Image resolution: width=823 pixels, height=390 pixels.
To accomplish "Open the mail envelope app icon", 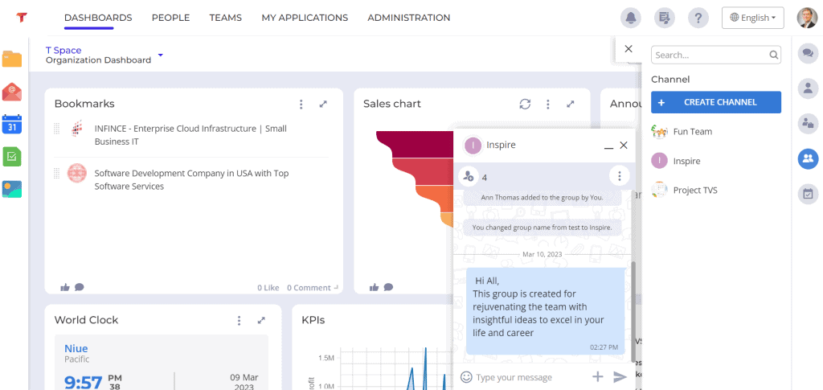I will [x=11, y=92].
